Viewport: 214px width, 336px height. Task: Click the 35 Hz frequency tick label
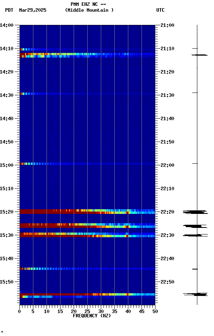[x=114, y=311]
